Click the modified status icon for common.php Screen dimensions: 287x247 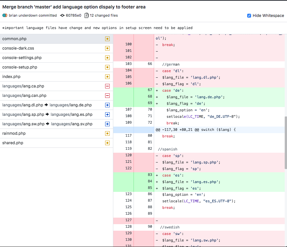[107, 39]
